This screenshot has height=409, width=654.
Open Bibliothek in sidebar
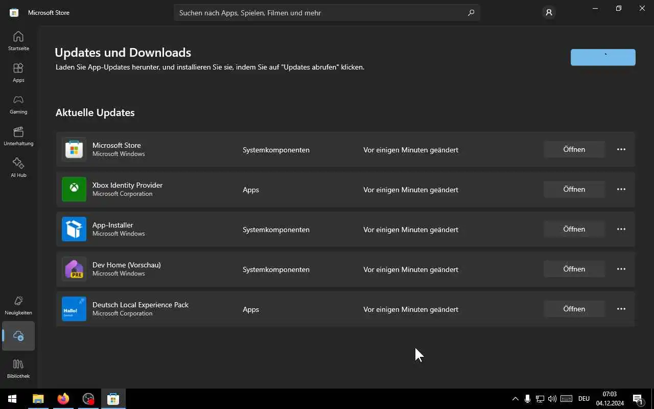coord(18,368)
